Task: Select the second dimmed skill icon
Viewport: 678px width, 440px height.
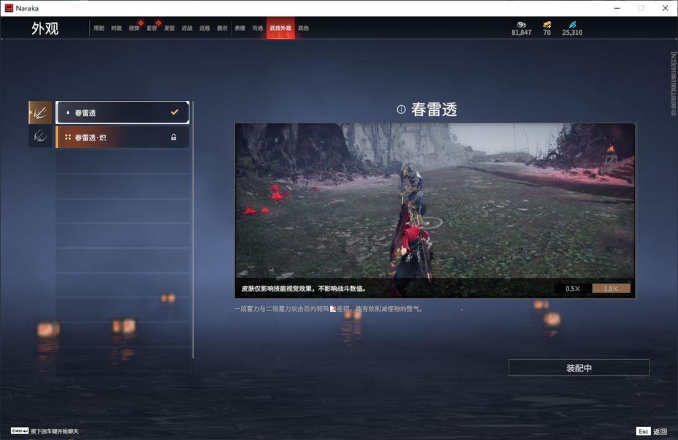Action: click(40, 136)
